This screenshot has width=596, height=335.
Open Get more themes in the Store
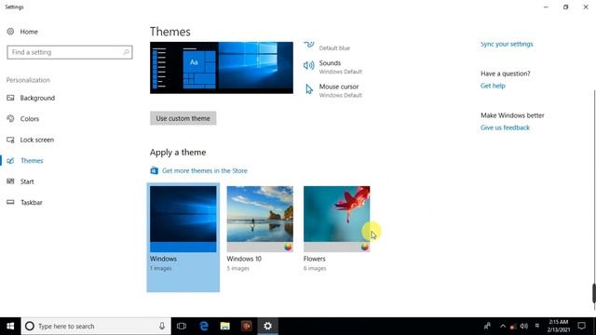click(205, 171)
